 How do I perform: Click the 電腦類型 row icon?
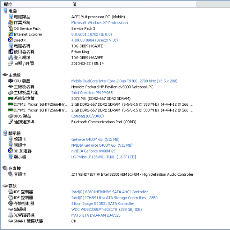point(11,17)
